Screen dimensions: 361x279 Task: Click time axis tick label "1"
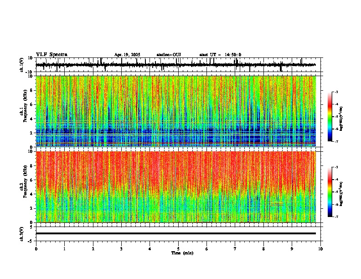tap(64, 249)
